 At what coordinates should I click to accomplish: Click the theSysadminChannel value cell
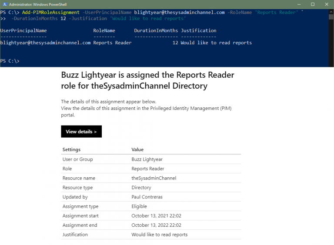[x=154, y=178]
